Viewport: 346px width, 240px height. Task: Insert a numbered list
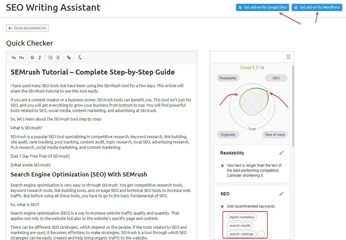point(51,58)
